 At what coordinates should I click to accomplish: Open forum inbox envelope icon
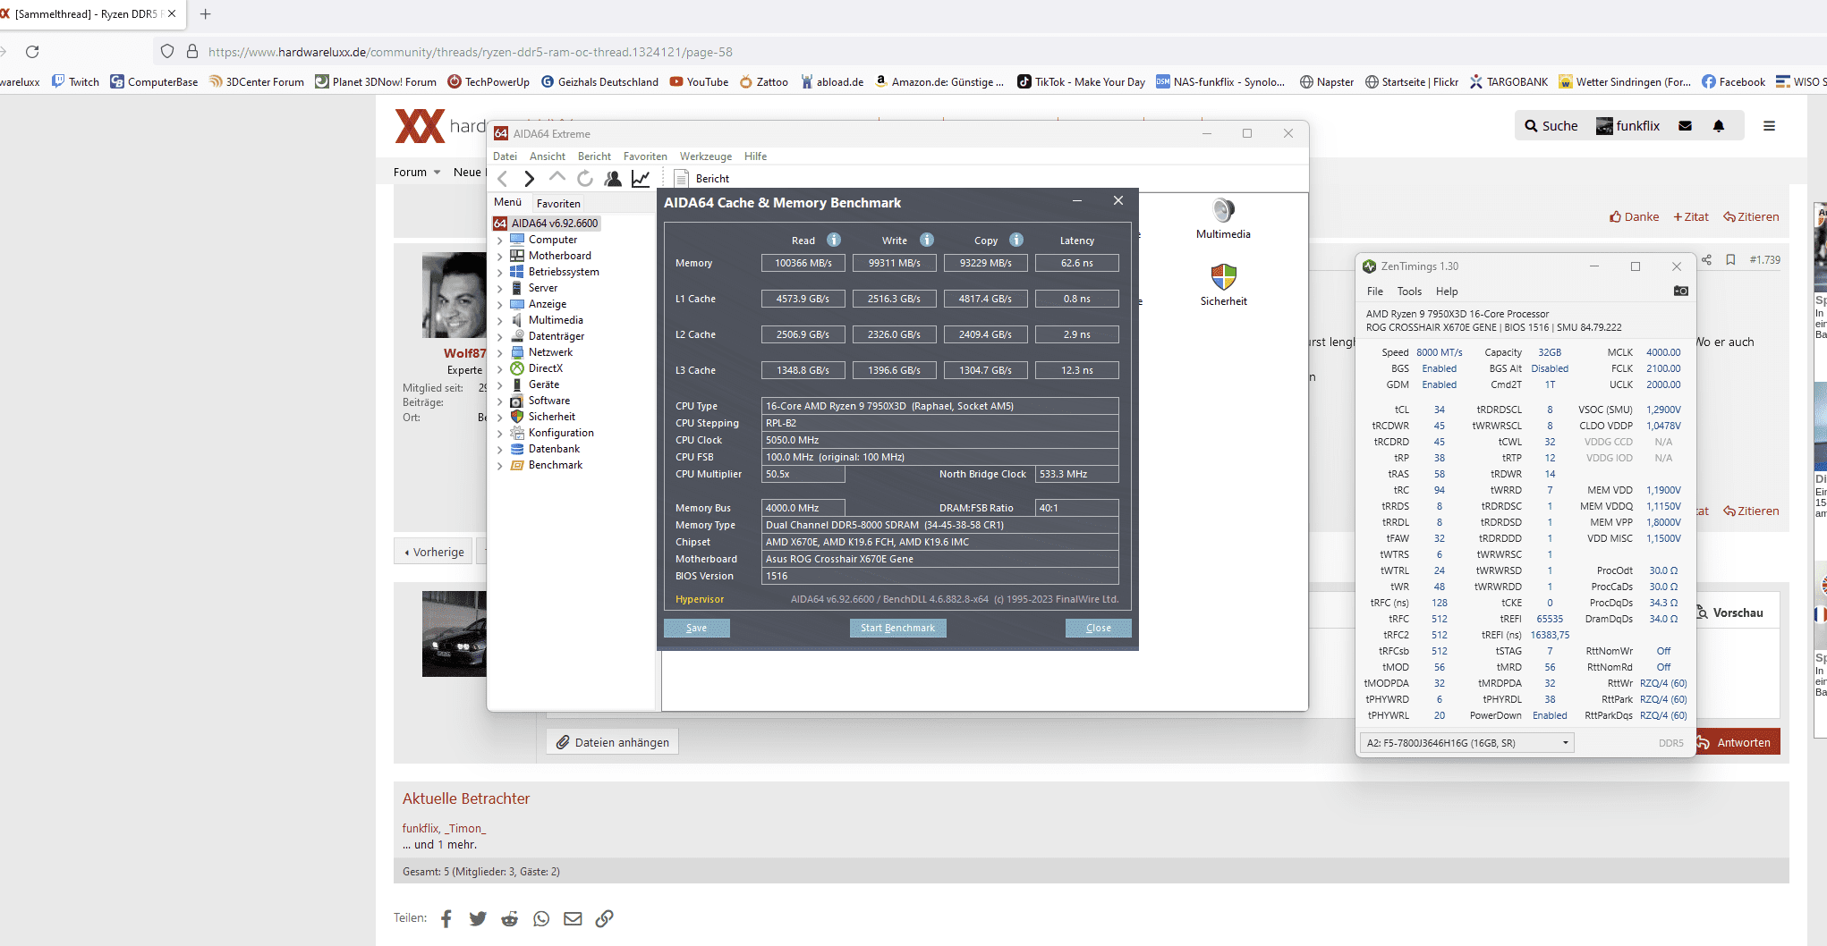1685,126
